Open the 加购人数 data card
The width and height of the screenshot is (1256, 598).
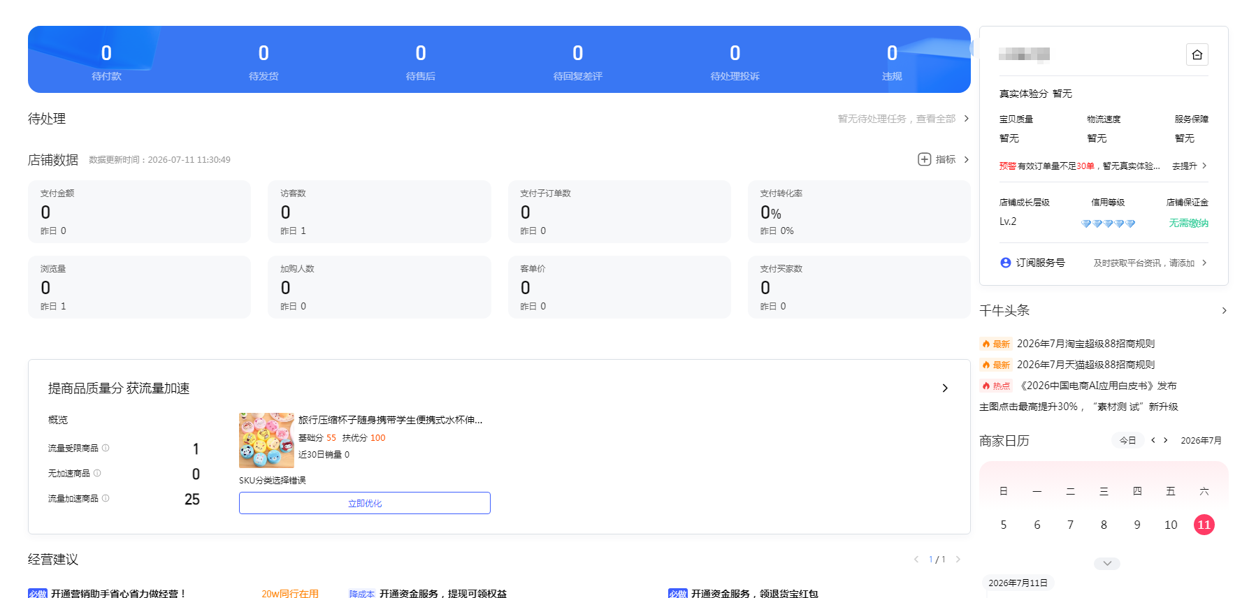[x=380, y=287]
